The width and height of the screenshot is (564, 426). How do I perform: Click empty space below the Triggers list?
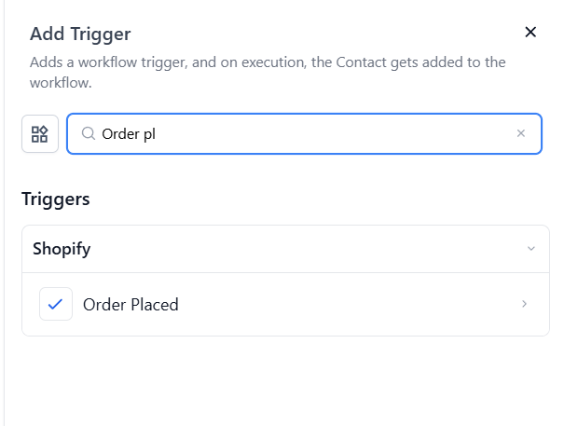[x=280, y=382]
